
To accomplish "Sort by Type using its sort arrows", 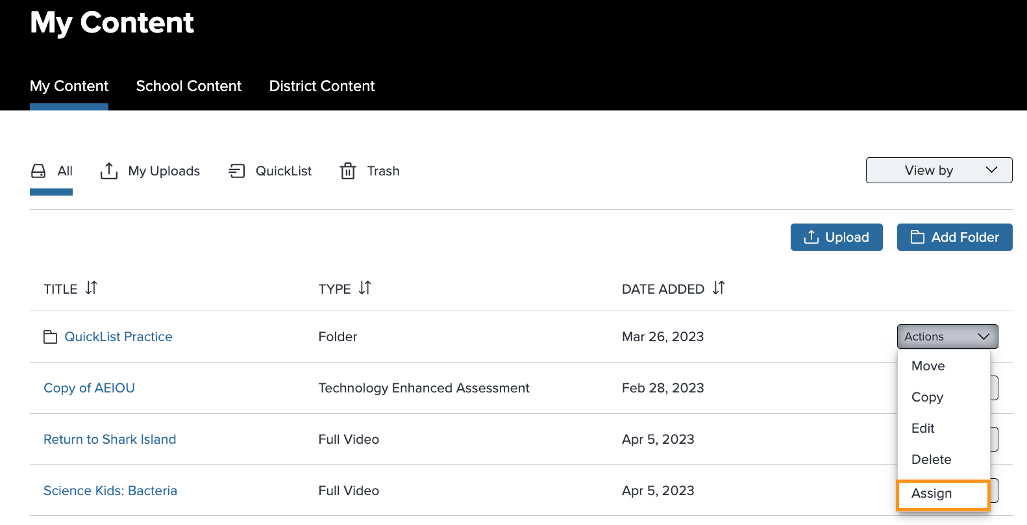I will coord(365,288).
